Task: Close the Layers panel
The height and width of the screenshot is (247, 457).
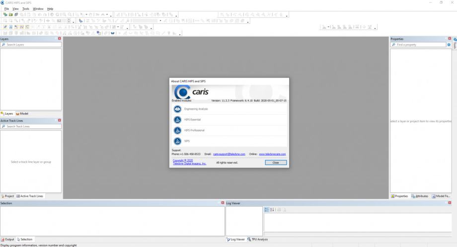Action: 60,38
